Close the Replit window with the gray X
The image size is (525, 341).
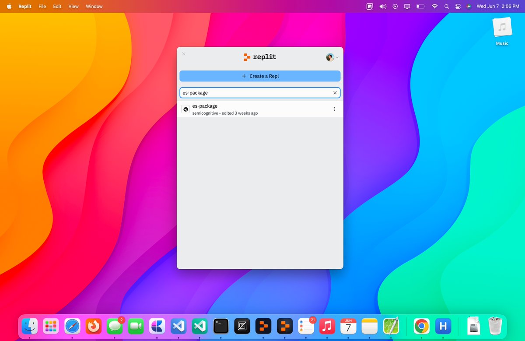pos(184,54)
